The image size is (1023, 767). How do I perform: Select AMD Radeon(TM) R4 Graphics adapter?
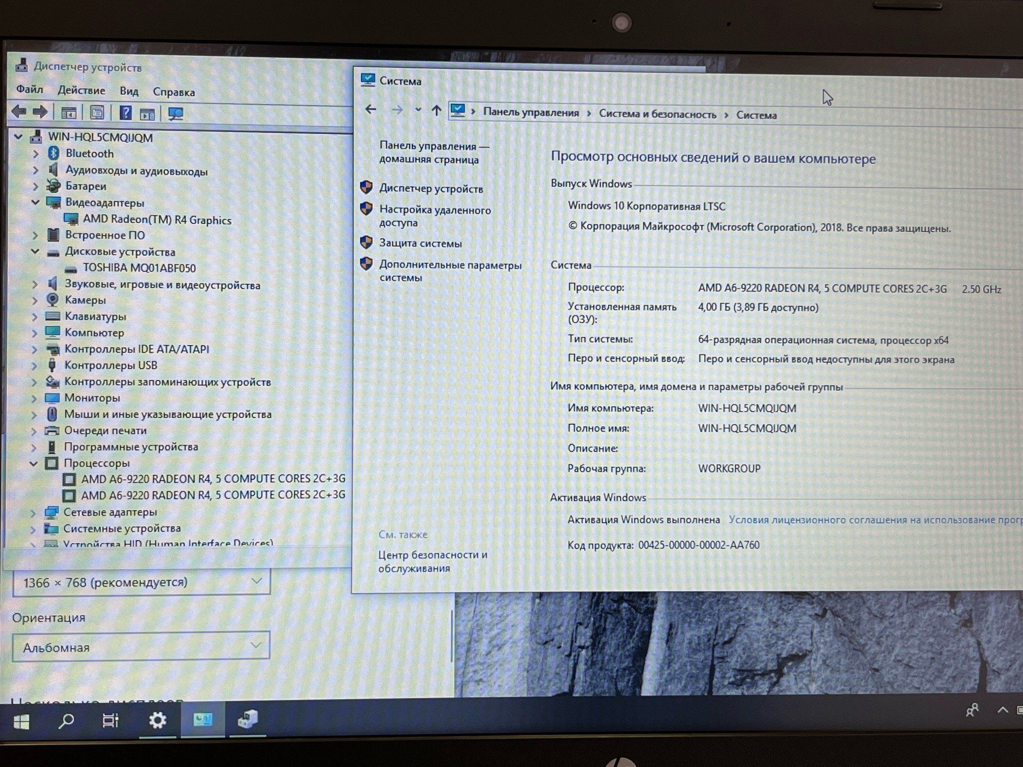pos(157,220)
